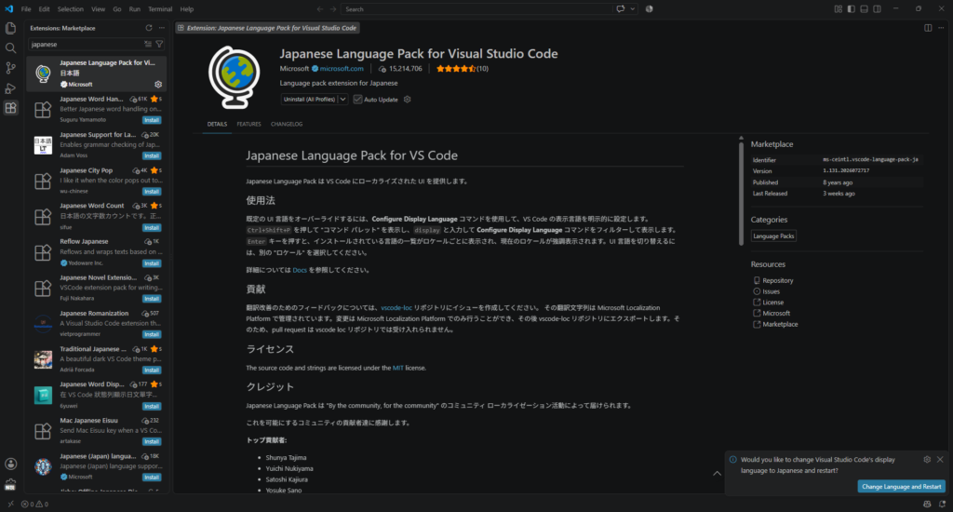This screenshot has height=512, width=953.
Task: Click the Customize Layout icon
Action: (839, 9)
